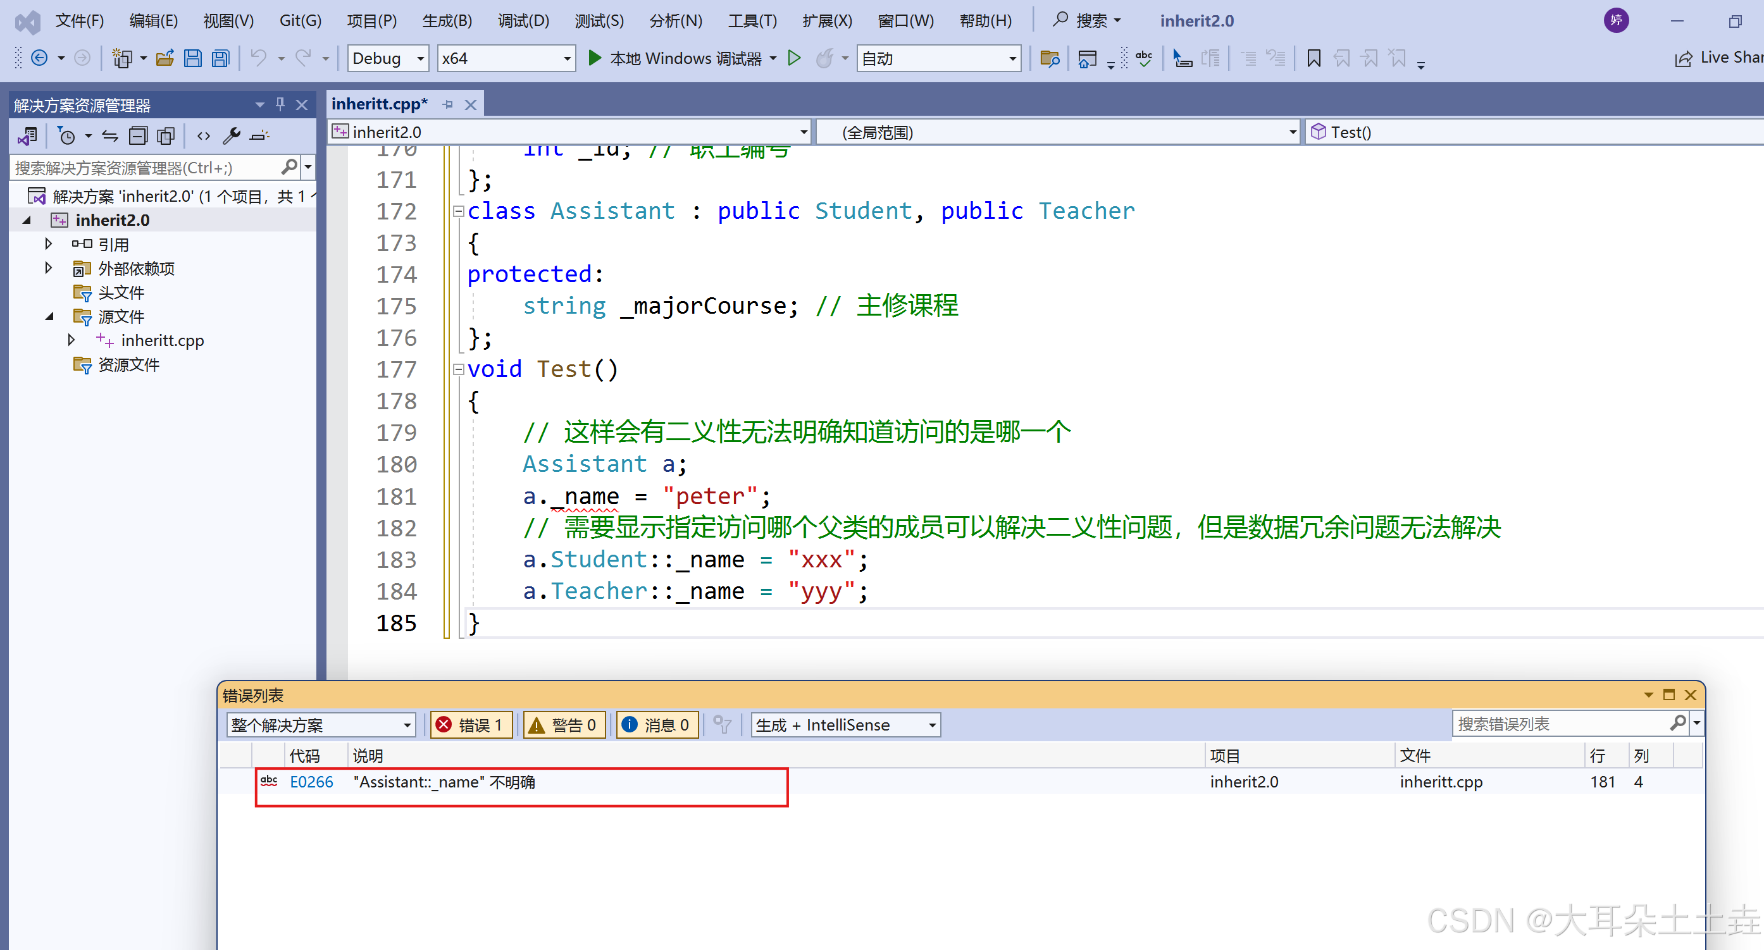The width and height of the screenshot is (1764, 950).
Task: Click the user account avatar
Action: click(x=1616, y=20)
